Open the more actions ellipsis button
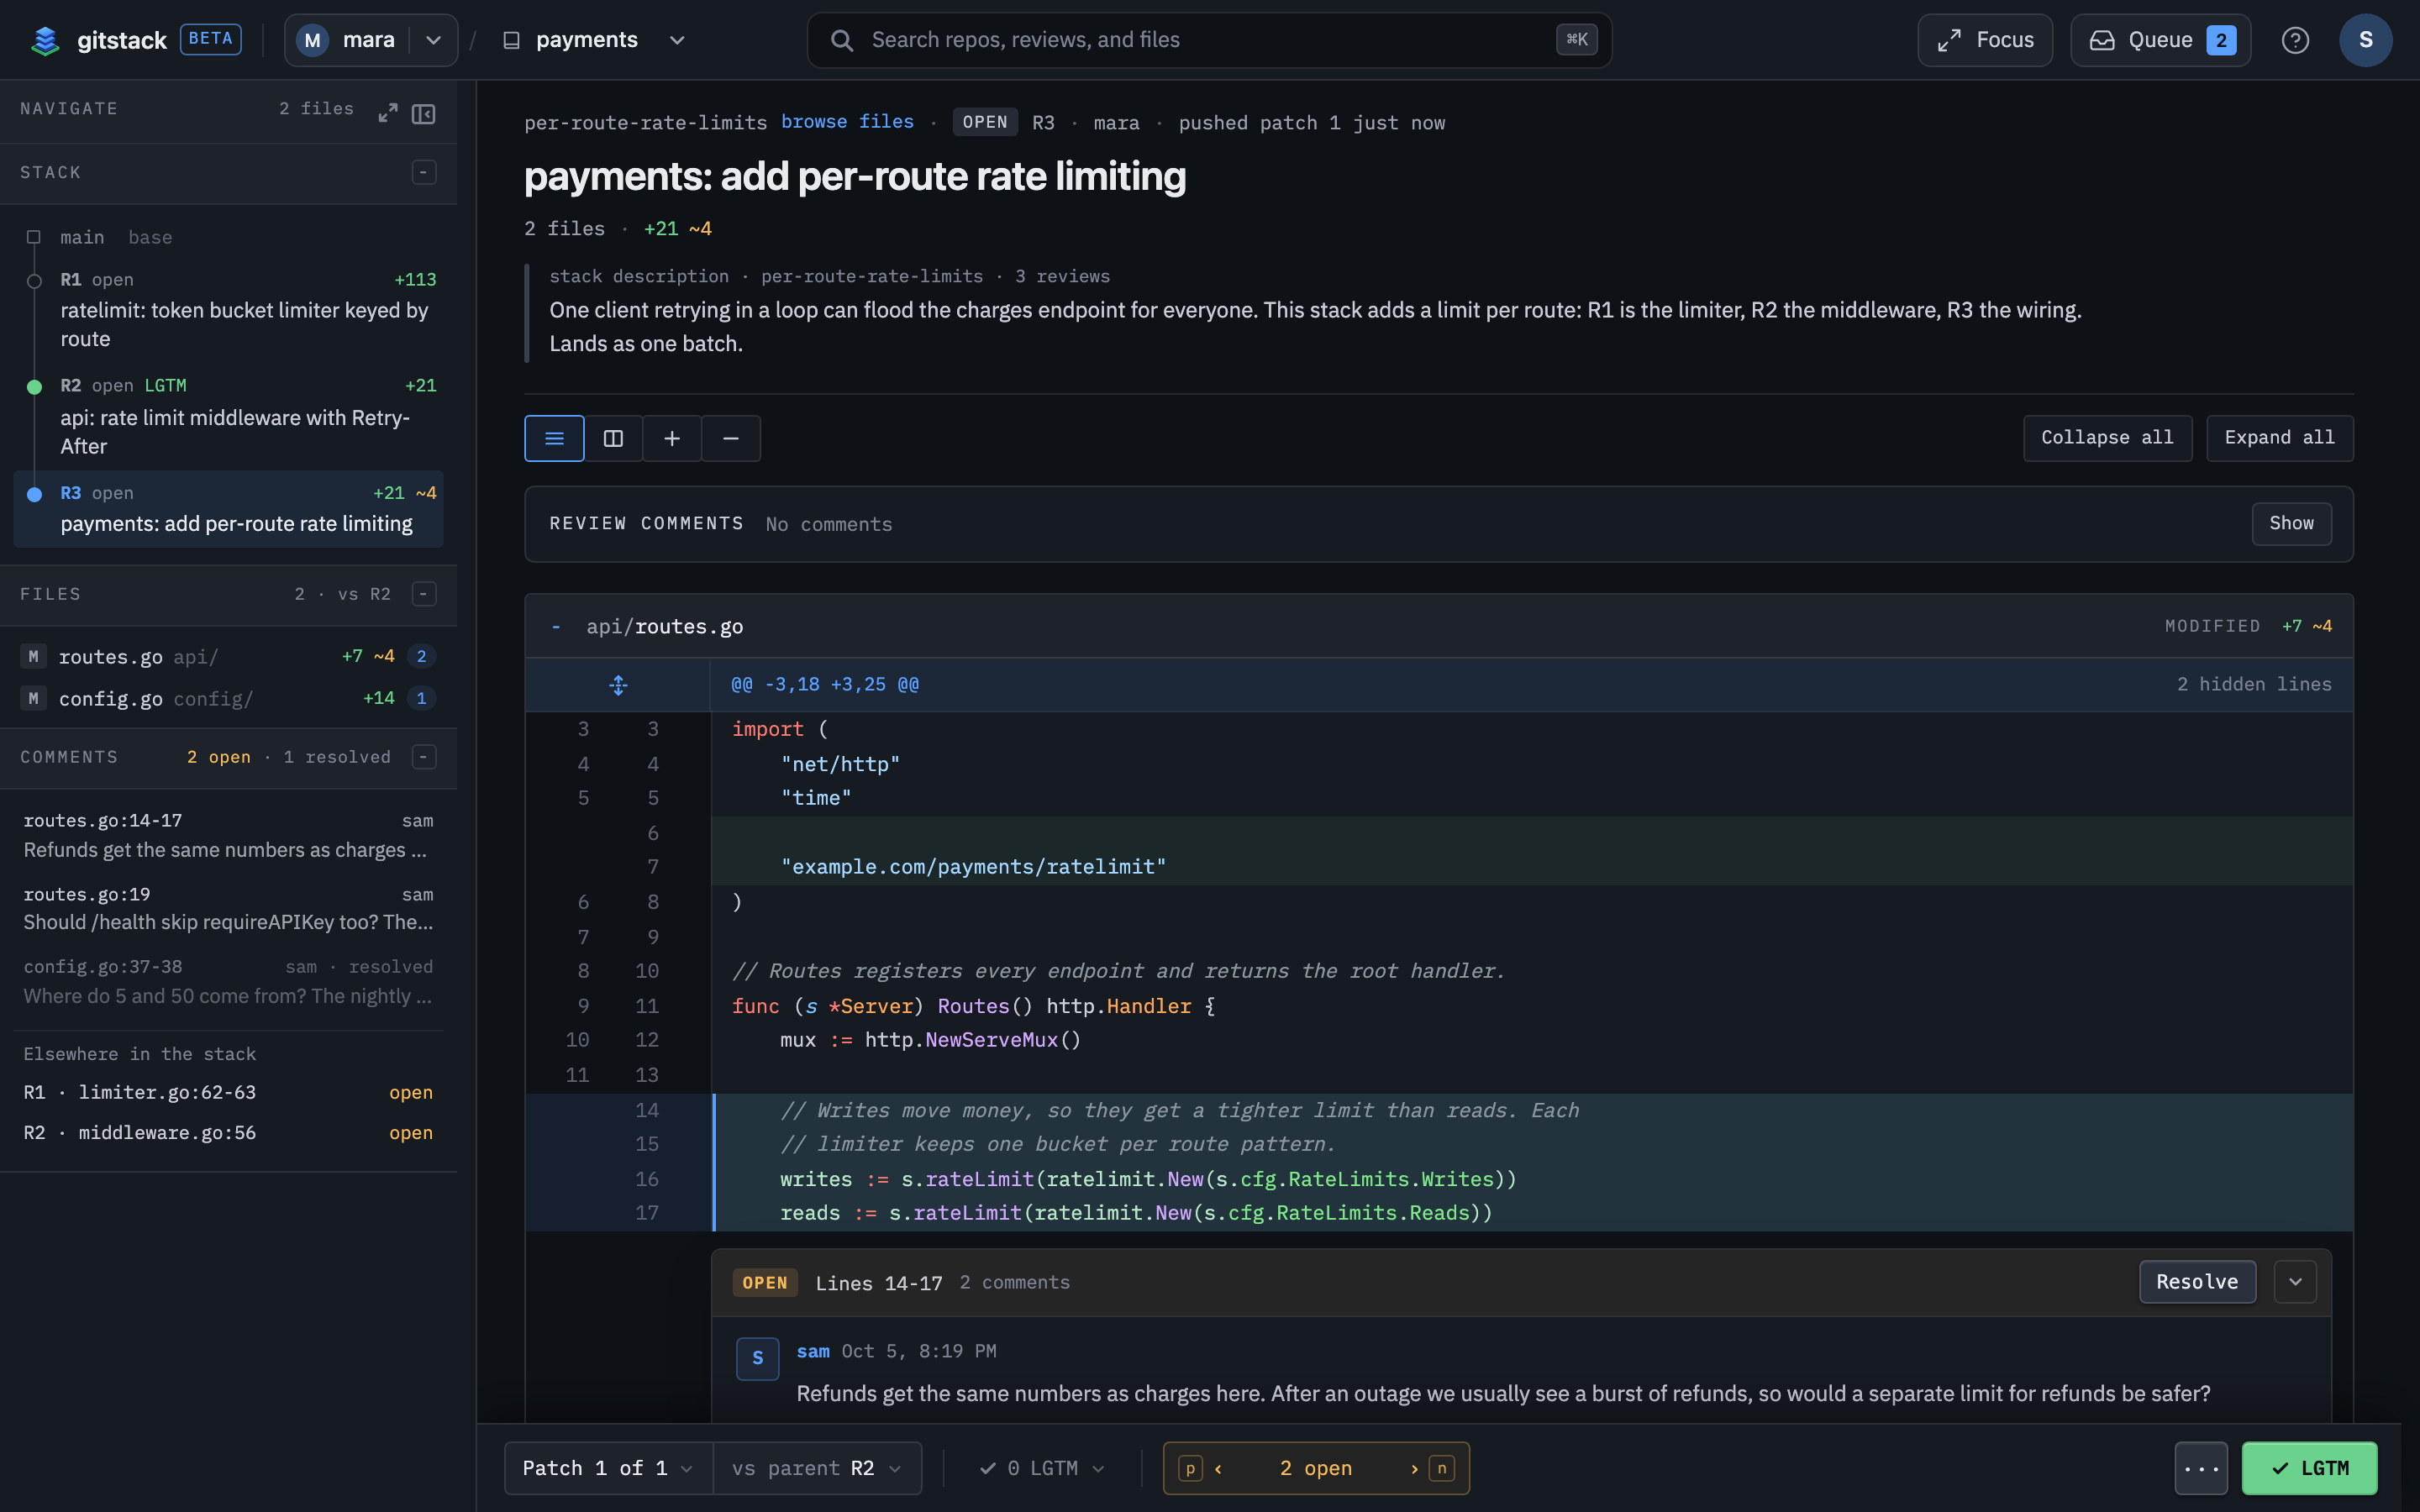 (2201, 1468)
